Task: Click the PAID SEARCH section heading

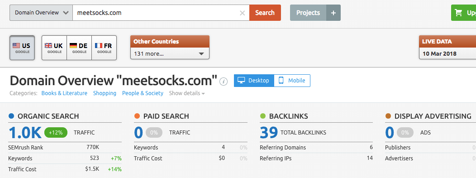Action: (x=166, y=116)
